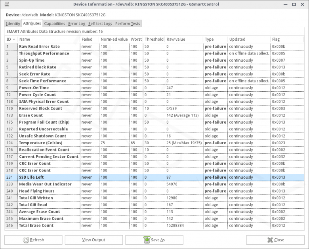
Task: Select the Media Wear Out Indicator row
Action: pyautogui.click(x=45, y=184)
